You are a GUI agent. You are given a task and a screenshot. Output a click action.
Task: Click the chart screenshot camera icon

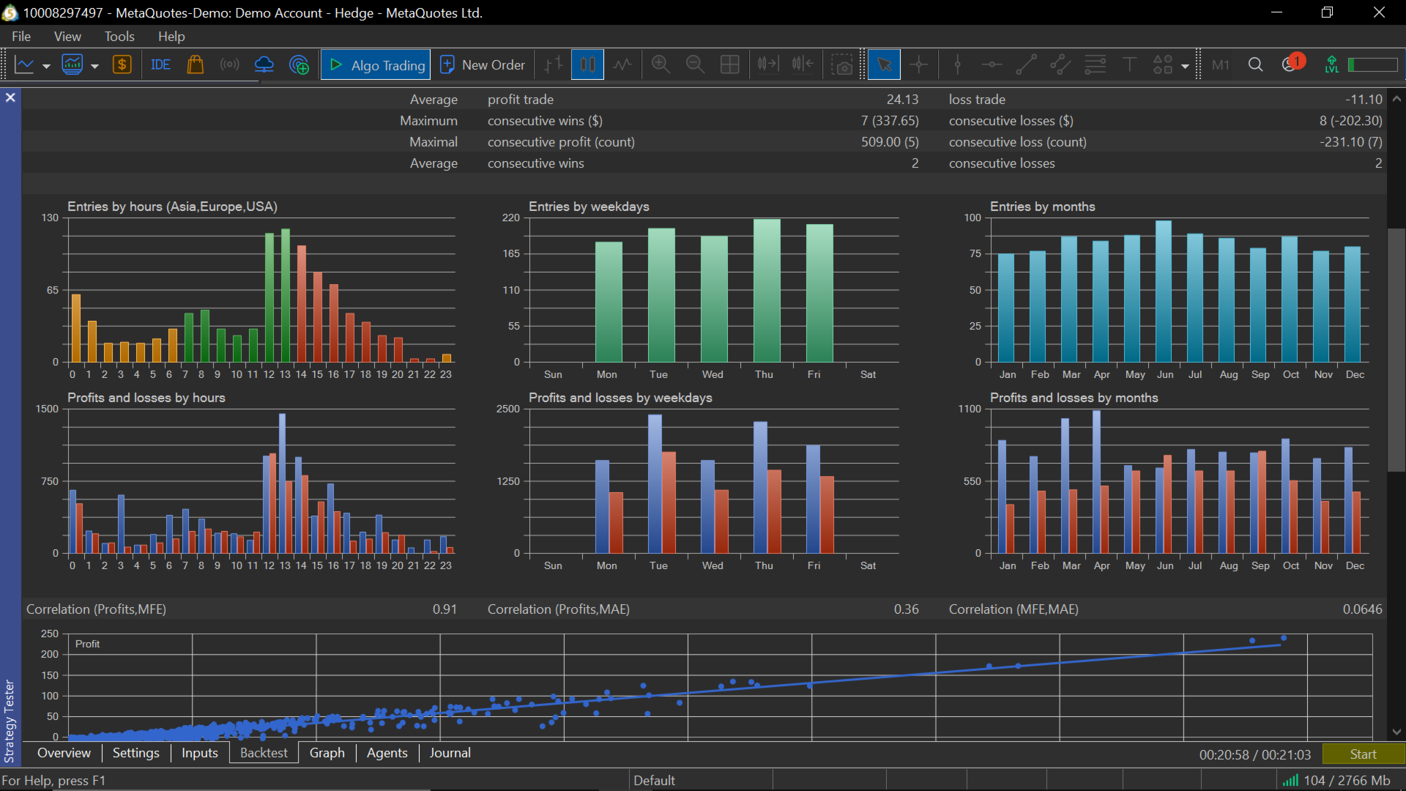[x=842, y=65]
